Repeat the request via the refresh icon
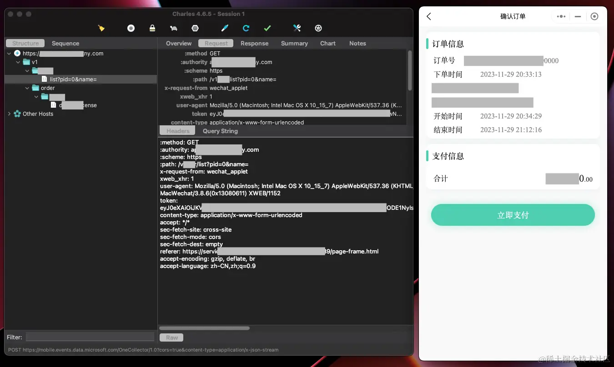Viewport: 614px width, 367px height. click(246, 28)
